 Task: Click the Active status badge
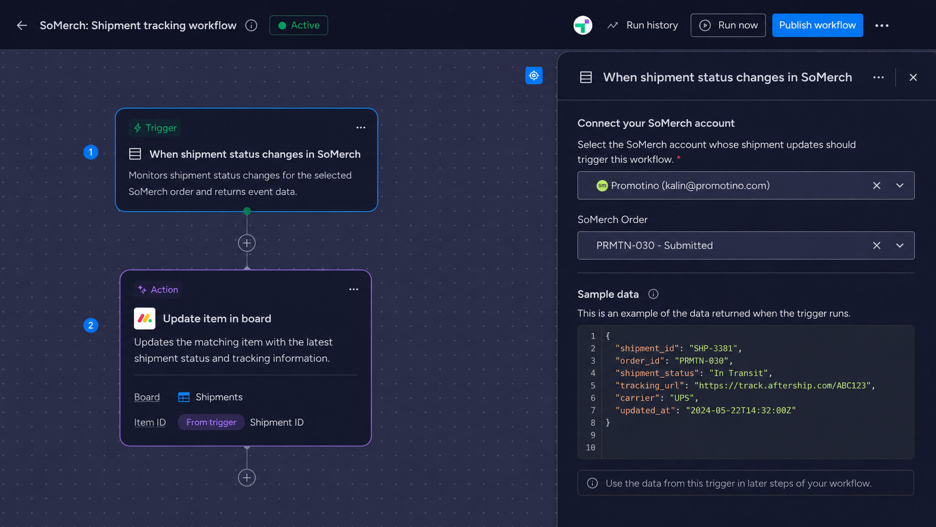coord(298,25)
